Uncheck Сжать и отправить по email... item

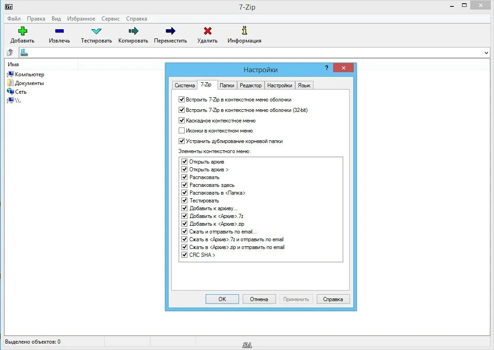(185, 232)
